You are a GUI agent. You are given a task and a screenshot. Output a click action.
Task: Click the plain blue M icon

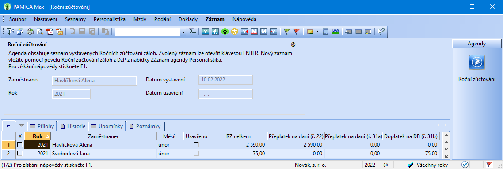click(x=264, y=31)
